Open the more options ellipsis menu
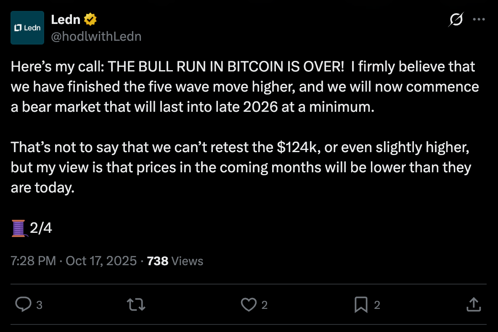This screenshot has width=498, height=332. click(x=479, y=19)
